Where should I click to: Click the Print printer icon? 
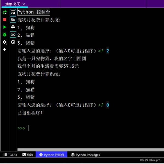pyautogui.click(x=13, y=27)
